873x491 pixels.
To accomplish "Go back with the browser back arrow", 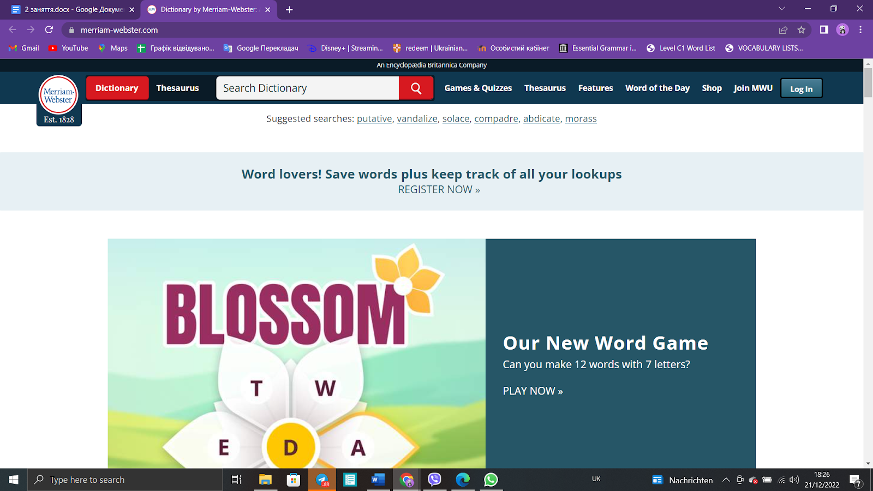I will coord(13,30).
